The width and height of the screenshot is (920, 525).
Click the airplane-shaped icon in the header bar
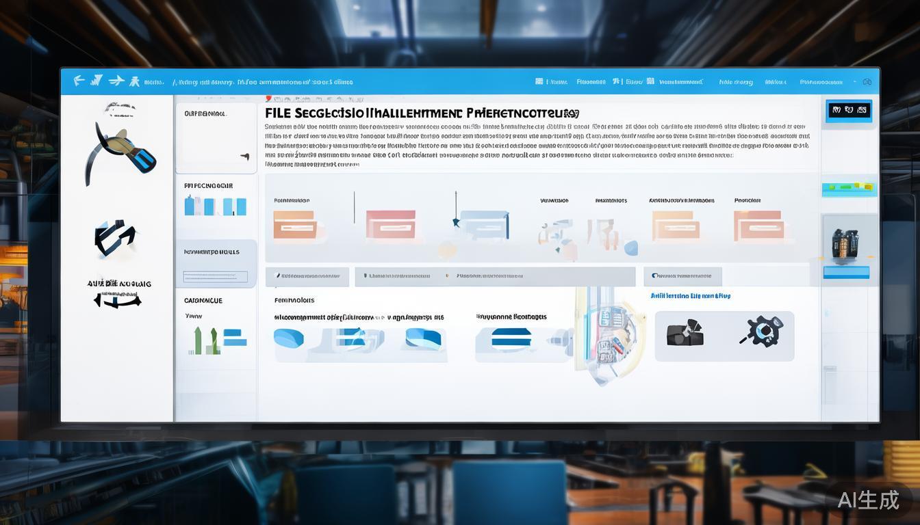(116, 81)
